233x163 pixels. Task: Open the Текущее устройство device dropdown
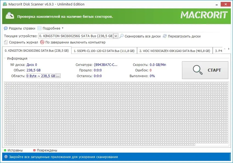pyautogui.click(x=116, y=36)
